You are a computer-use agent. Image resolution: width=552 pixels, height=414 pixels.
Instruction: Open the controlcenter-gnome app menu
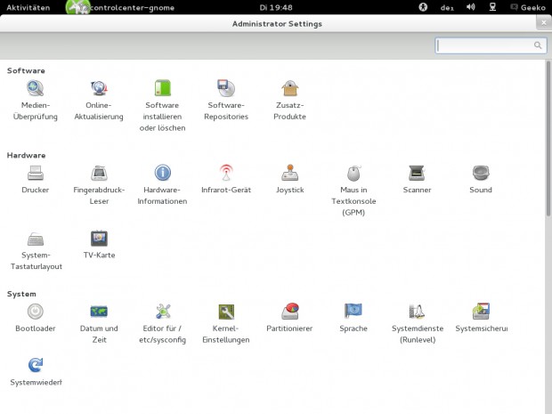(x=120, y=7)
